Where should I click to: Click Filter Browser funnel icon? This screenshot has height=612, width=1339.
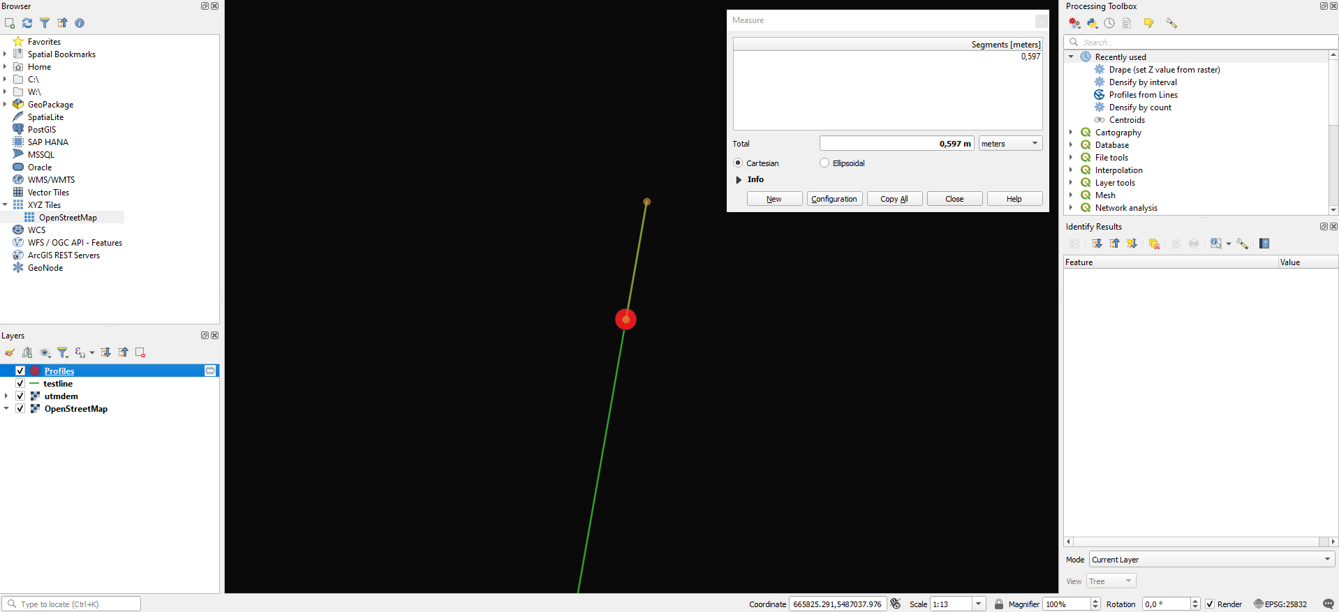point(45,23)
